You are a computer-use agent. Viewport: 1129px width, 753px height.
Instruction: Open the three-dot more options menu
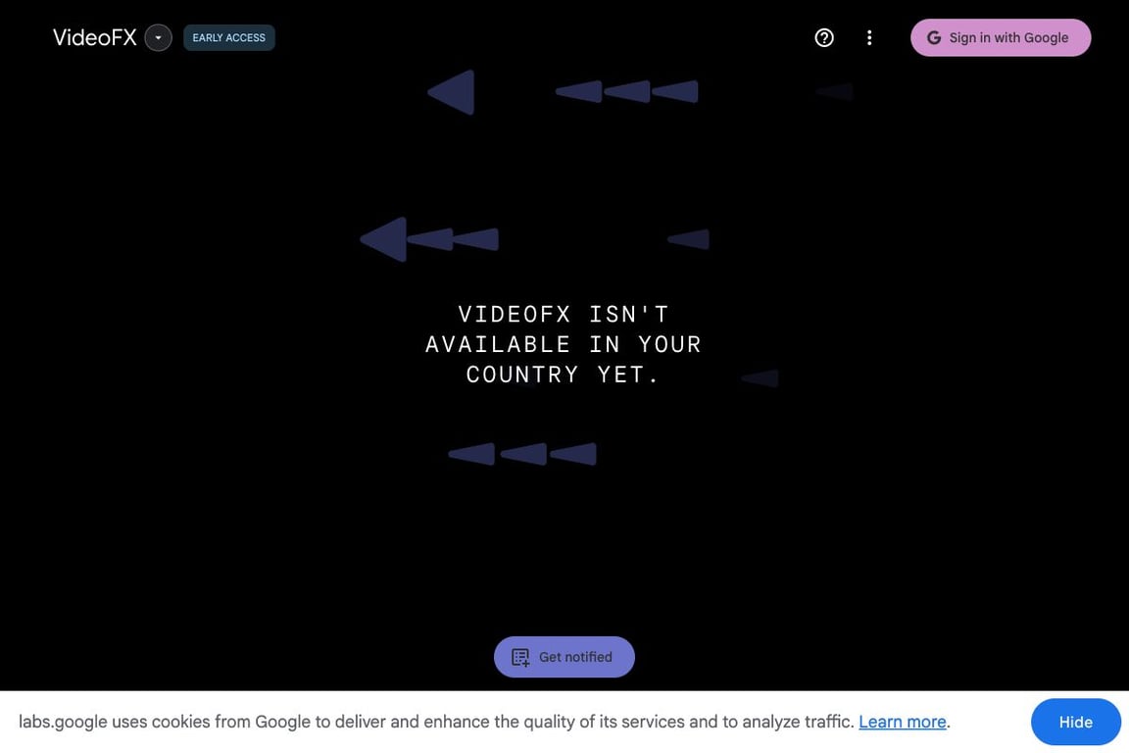click(x=869, y=37)
